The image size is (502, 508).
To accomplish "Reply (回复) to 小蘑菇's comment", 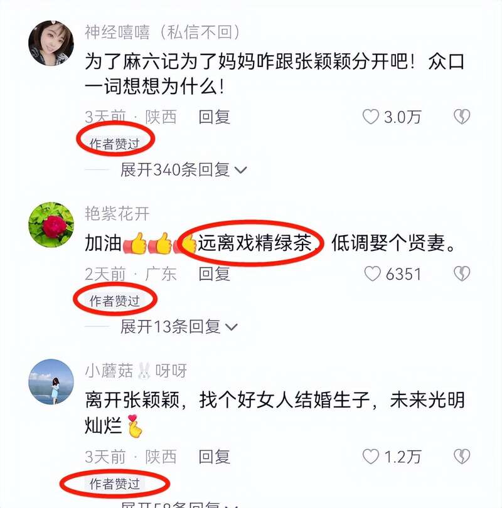I will pos(214,457).
